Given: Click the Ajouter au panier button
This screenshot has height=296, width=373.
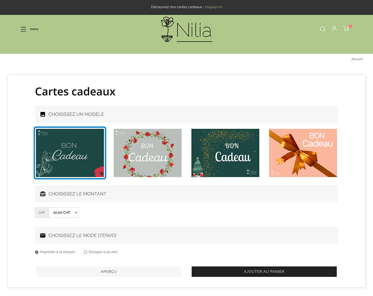Looking at the screenshot, I should [264, 271].
